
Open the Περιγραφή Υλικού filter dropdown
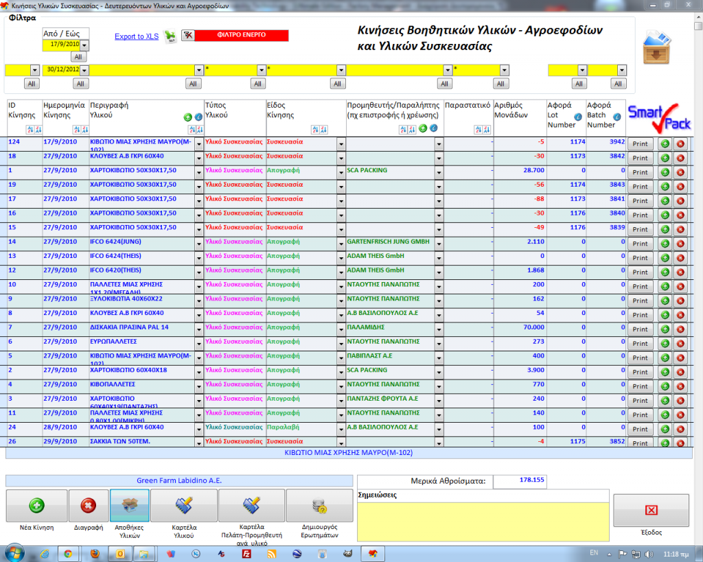tap(199, 71)
